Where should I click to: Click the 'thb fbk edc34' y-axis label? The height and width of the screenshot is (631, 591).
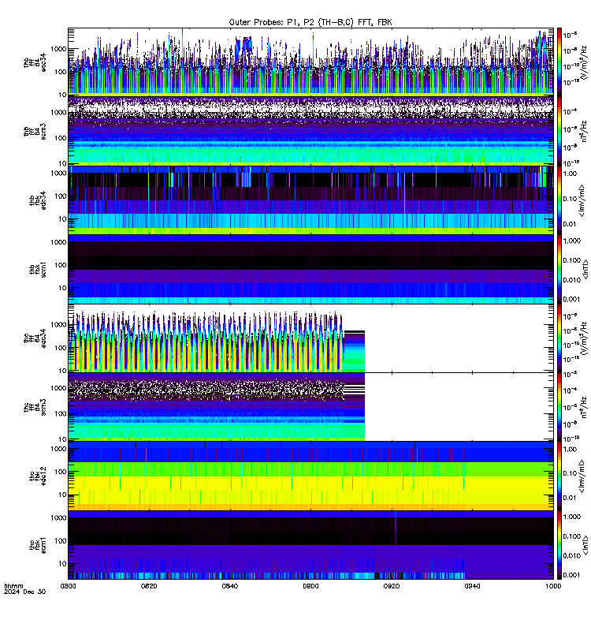(37, 200)
